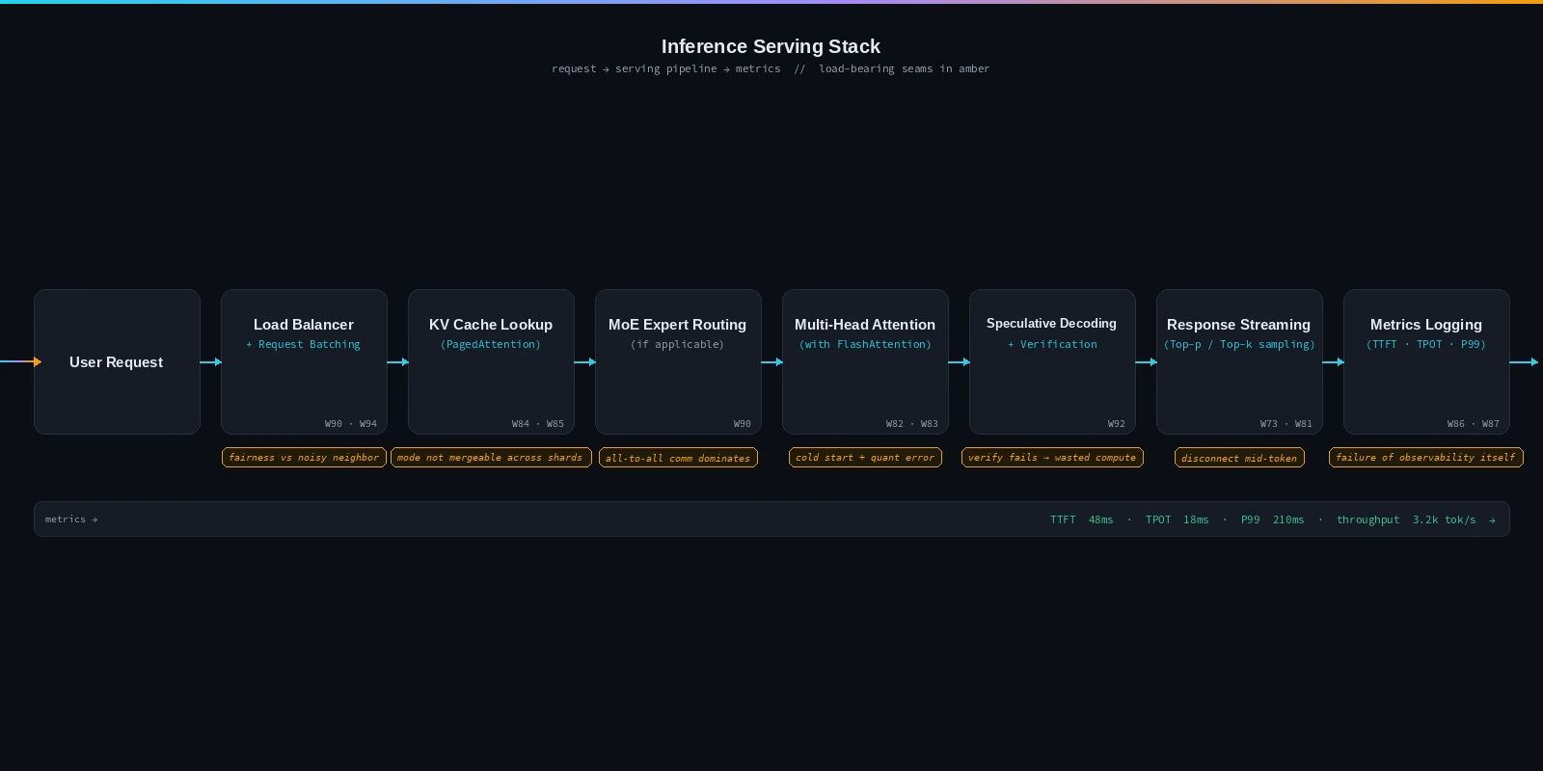1543x771 pixels.
Task: Click the 'W84 · W85' label
Action: click(x=538, y=424)
